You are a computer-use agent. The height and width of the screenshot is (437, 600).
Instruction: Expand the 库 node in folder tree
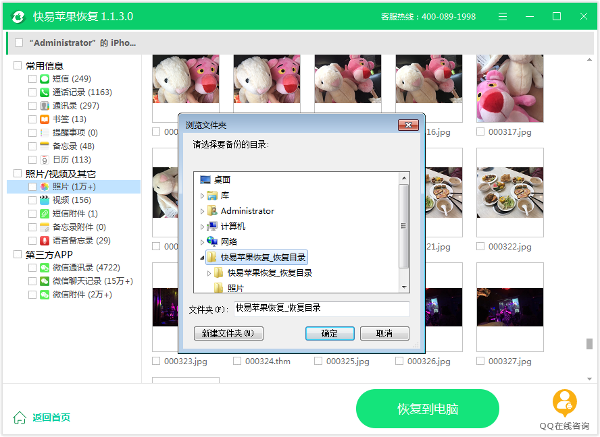pyautogui.click(x=202, y=196)
